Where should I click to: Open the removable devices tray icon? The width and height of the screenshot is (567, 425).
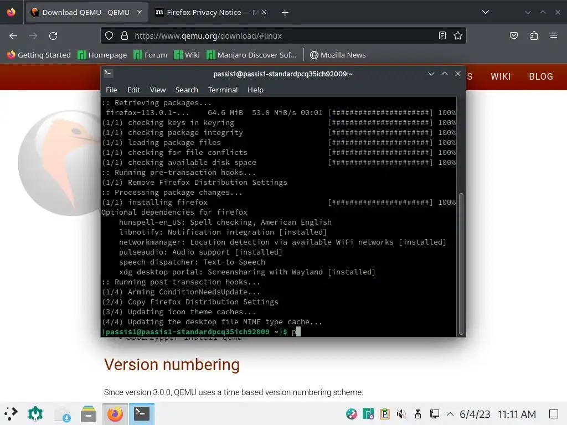point(418,414)
